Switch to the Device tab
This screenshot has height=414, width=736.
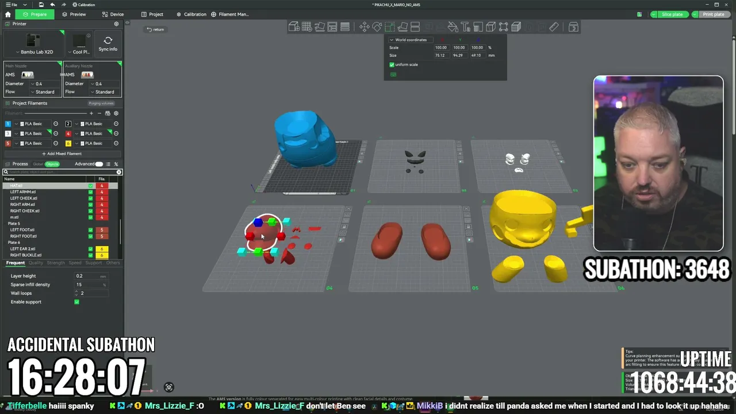pos(113,14)
